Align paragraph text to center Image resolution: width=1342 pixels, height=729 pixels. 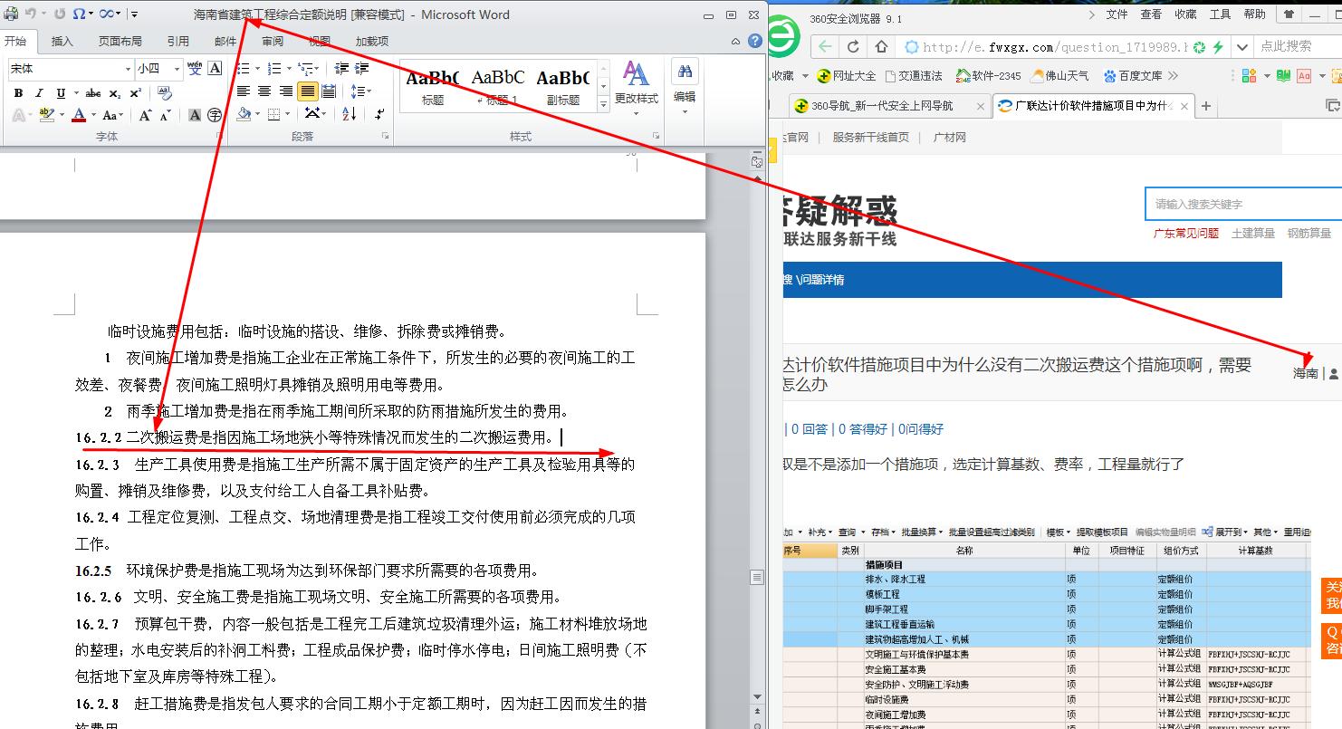[264, 91]
